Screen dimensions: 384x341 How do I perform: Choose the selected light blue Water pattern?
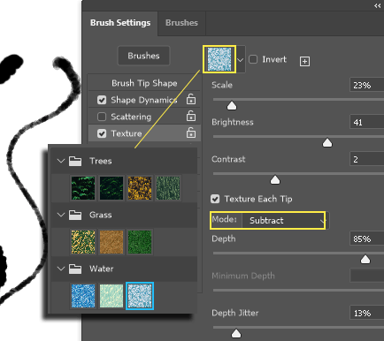pos(140,296)
